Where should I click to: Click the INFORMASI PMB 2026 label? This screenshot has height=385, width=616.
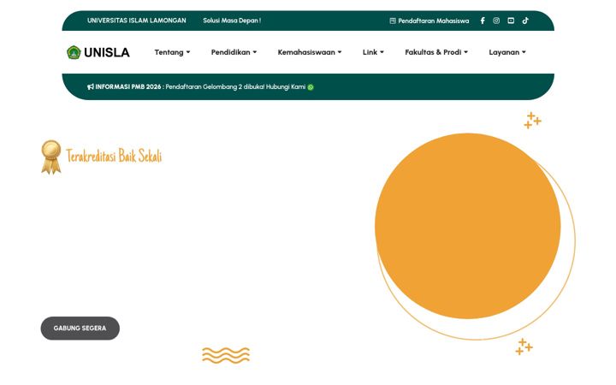coord(128,86)
